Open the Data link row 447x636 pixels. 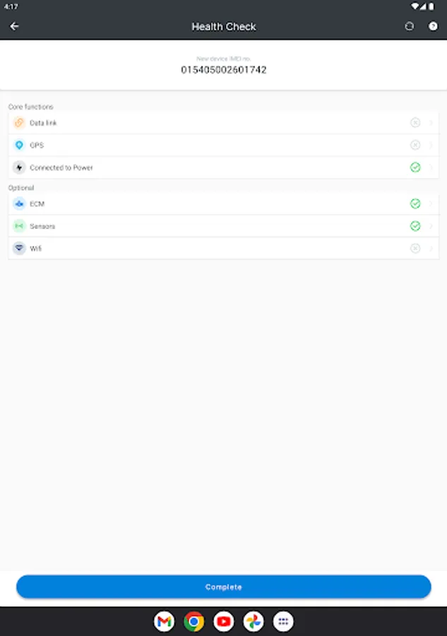(43, 123)
